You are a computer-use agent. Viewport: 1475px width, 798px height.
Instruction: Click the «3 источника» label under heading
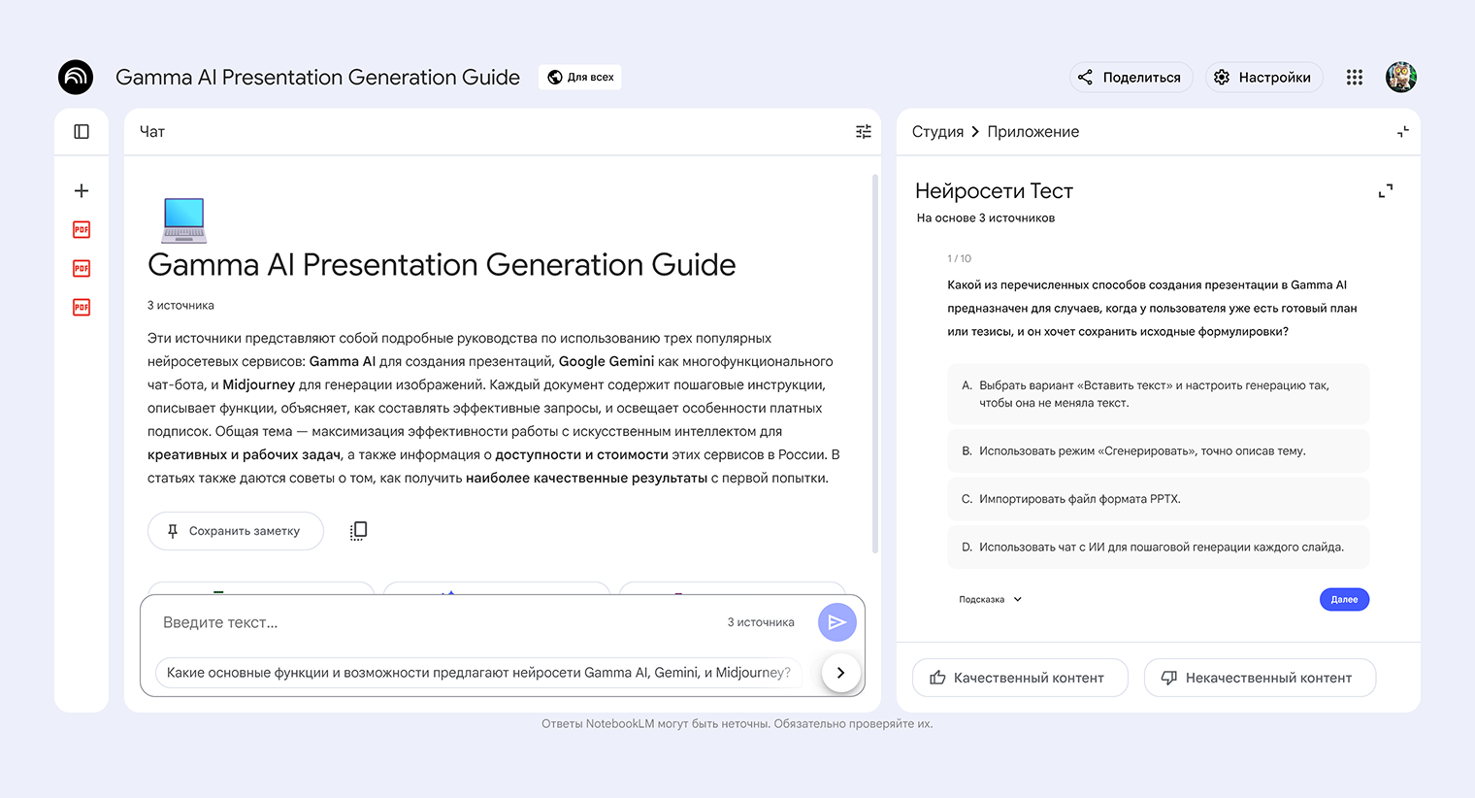(x=180, y=306)
